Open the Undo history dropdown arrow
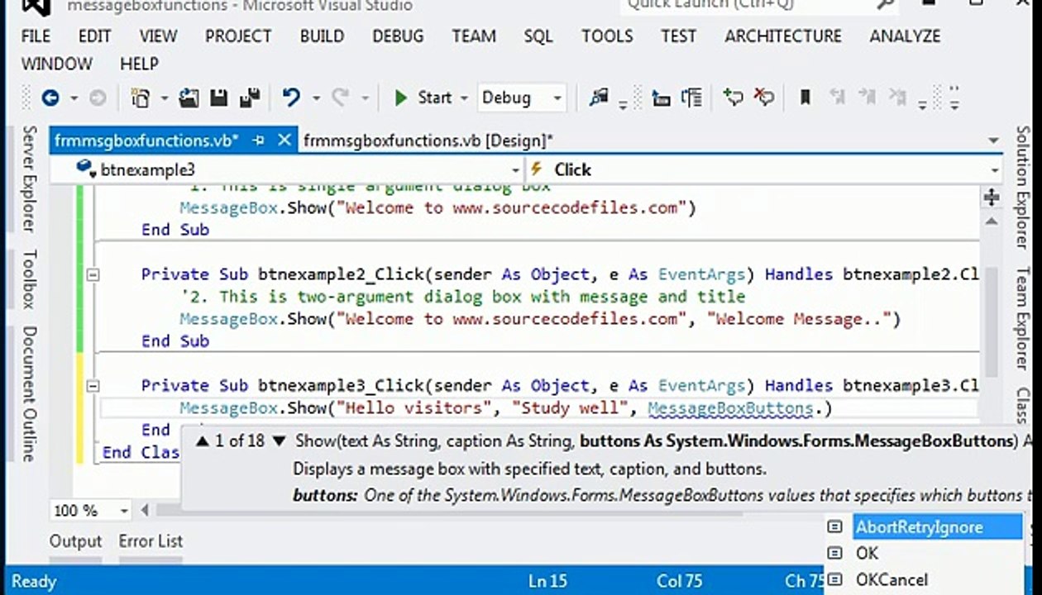This screenshot has height=595, width=1042. [x=315, y=98]
